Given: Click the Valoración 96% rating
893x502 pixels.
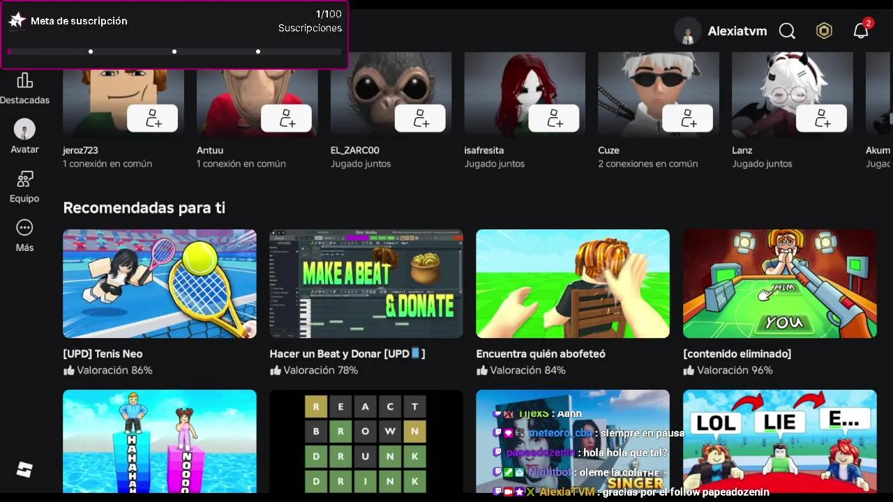Looking at the screenshot, I should [x=728, y=370].
